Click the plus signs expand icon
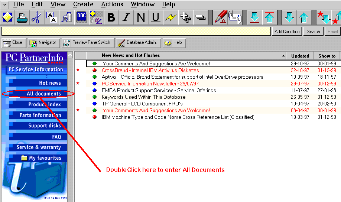 pos(185,17)
